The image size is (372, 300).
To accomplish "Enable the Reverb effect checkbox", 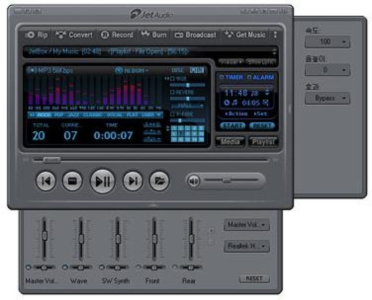I will pyautogui.click(x=172, y=92).
